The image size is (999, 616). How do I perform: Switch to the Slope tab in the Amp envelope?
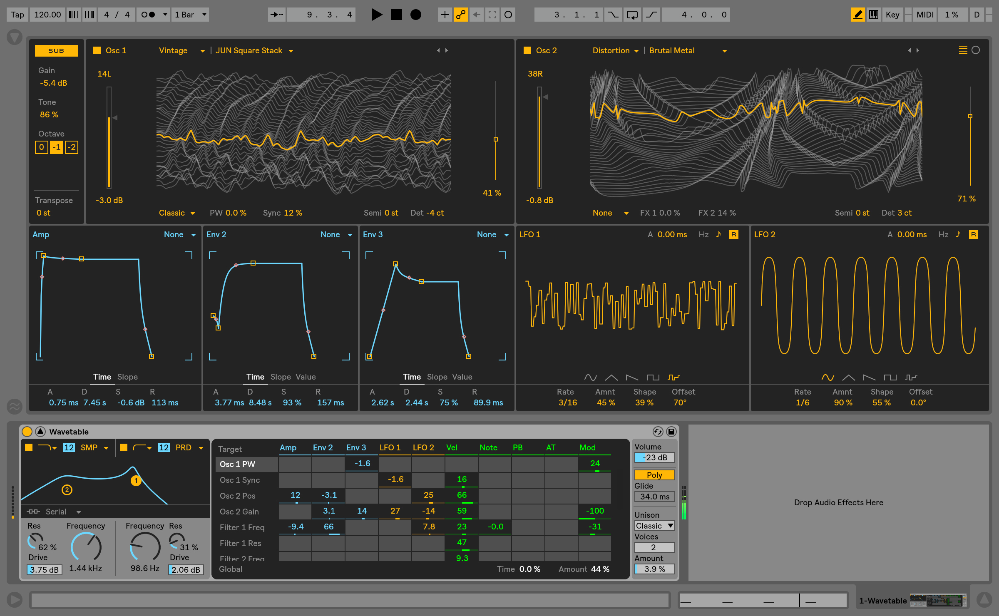click(x=127, y=377)
